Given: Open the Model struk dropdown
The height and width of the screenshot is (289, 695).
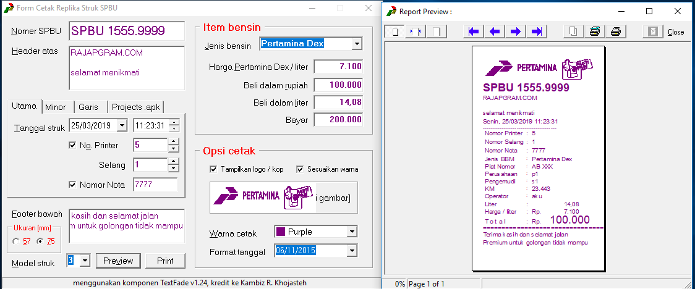Looking at the screenshot, I should (x=85, y=261).
